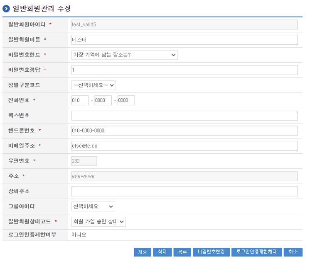Click the 저장 button

pyautogui.click(x=143, y=252)
